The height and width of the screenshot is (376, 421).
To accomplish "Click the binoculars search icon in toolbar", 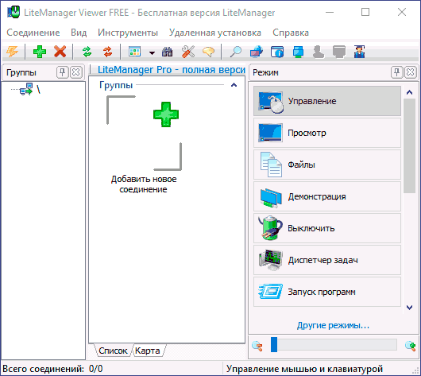I will pyautogui.click(x=168, y=52).
